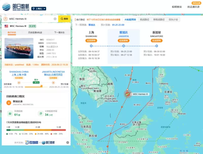
Task: Click the orange 雅加达港 port icon
Action: tap(9, 103)
